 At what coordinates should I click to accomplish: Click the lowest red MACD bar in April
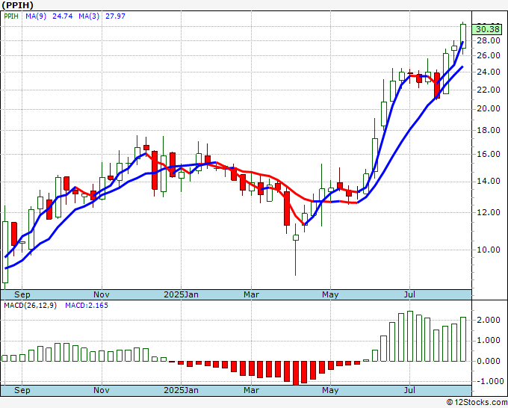[x=296, y=373]
